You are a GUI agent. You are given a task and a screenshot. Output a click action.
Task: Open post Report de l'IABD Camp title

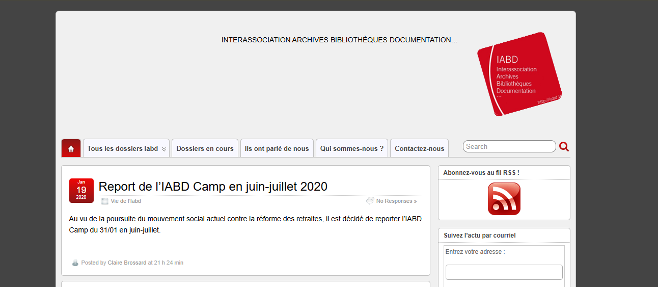[x=213, y=187]
